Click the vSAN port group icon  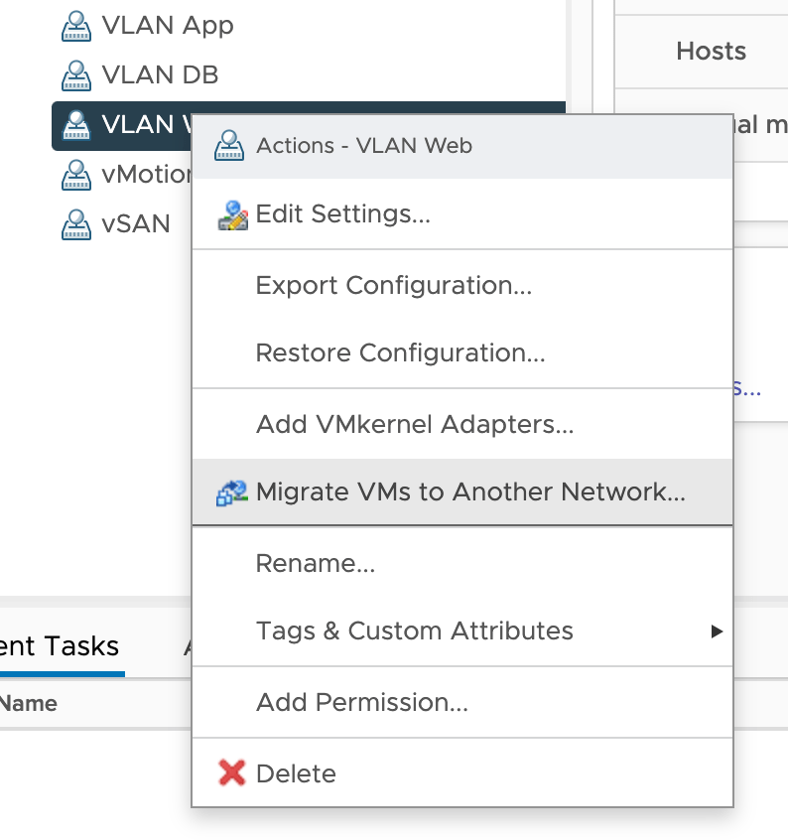click(x=75, y=224)
